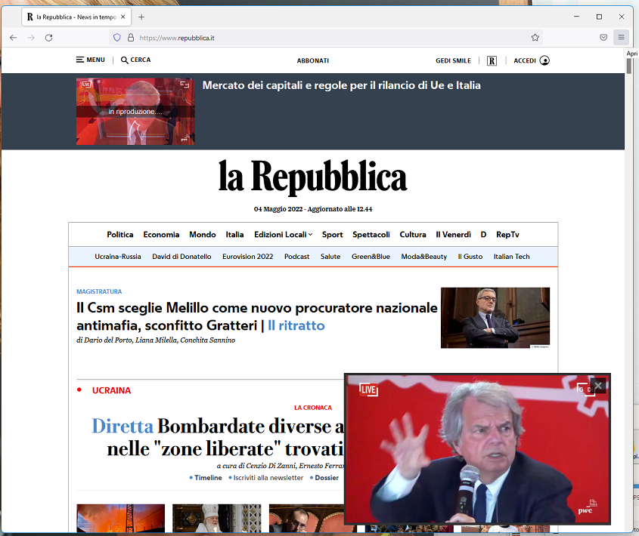
Task: Go to the Sport section
Action: coord(333,235)
